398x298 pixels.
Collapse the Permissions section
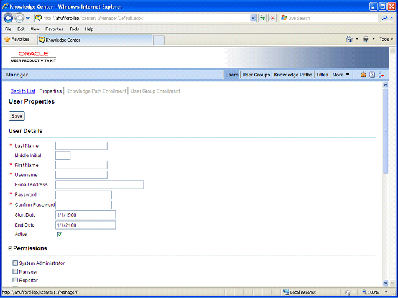point(11,248)
